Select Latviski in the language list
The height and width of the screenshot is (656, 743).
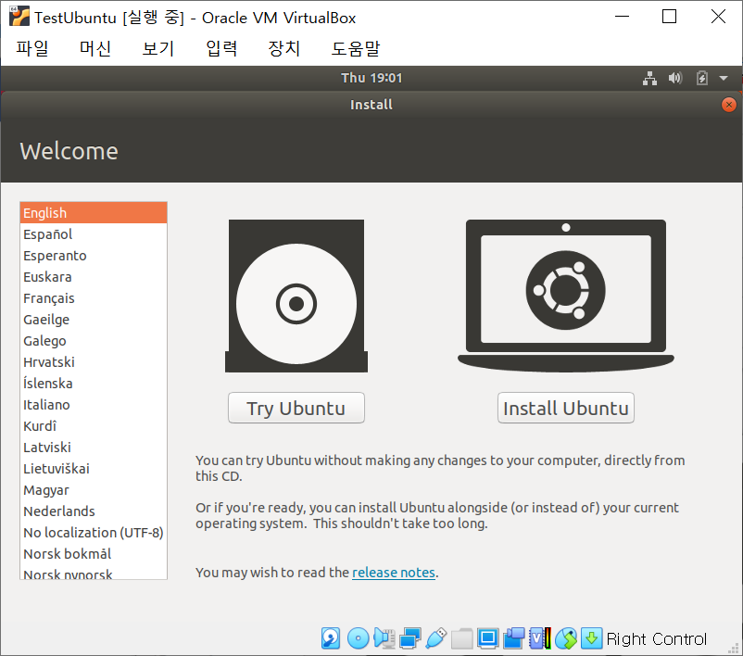[x=94, y=448]
